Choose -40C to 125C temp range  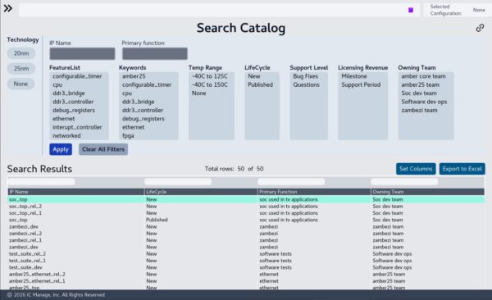pyautogui.click(x=210, y=76)
